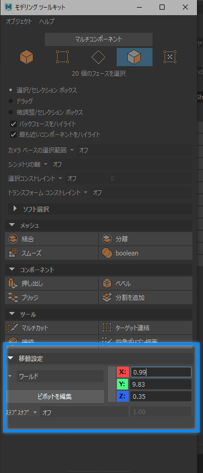The height and width of the screenshot is (473, 203).
Task: Click the マルチコンポーネント button
Action: pos(98,39)
